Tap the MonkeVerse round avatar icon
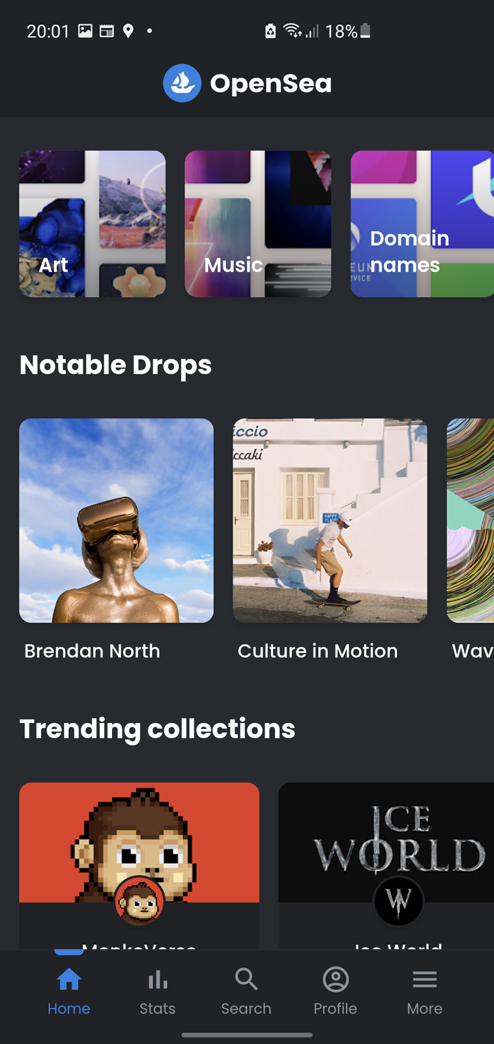 139,902
